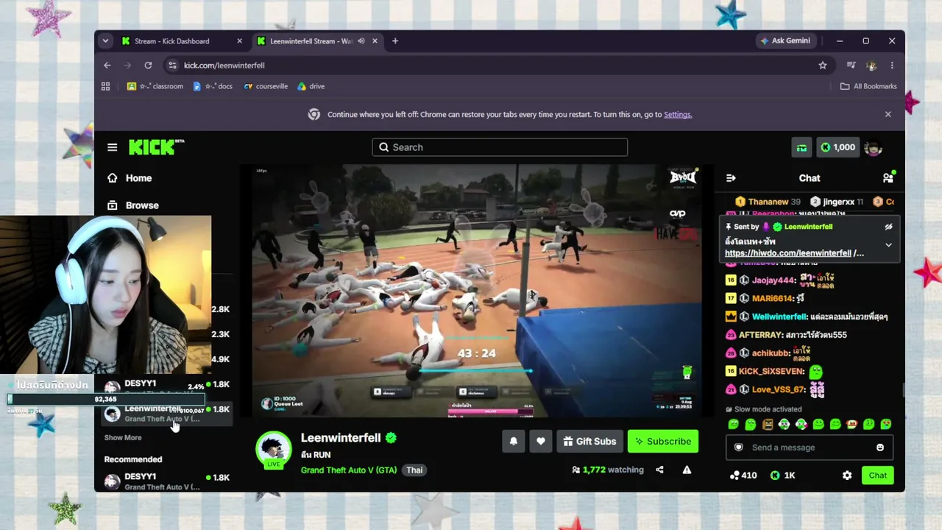Click the Gift Subs button

click(x=589, y=441)
